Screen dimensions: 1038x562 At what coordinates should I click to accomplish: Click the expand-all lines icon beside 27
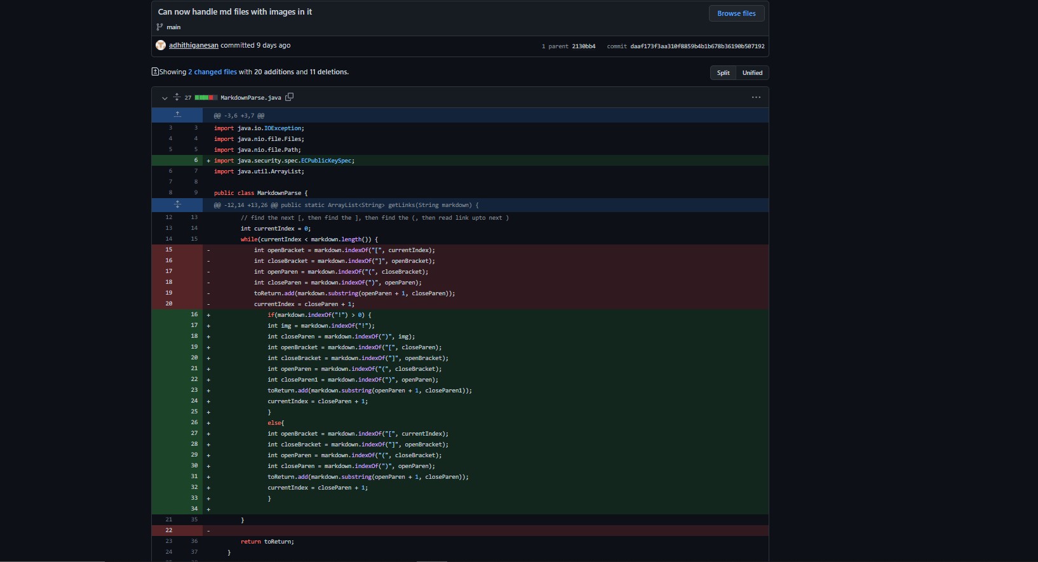pos(177,97)
